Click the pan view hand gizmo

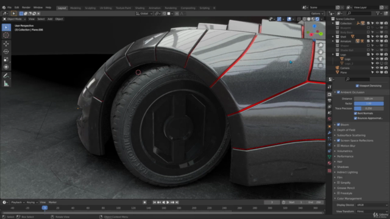[x=321, y=52]
